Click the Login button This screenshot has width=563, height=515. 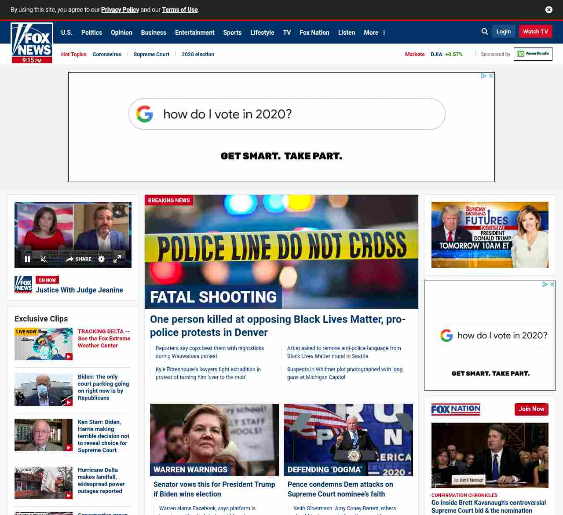504,32
